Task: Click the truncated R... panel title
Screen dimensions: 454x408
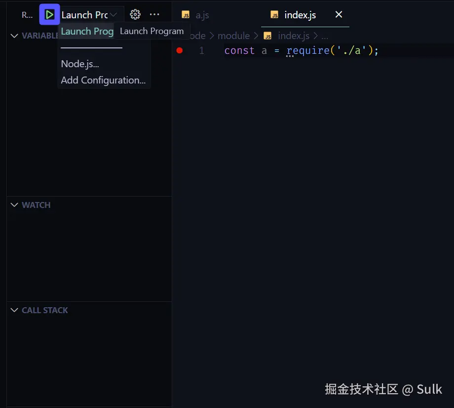Action: coord(27,15)
